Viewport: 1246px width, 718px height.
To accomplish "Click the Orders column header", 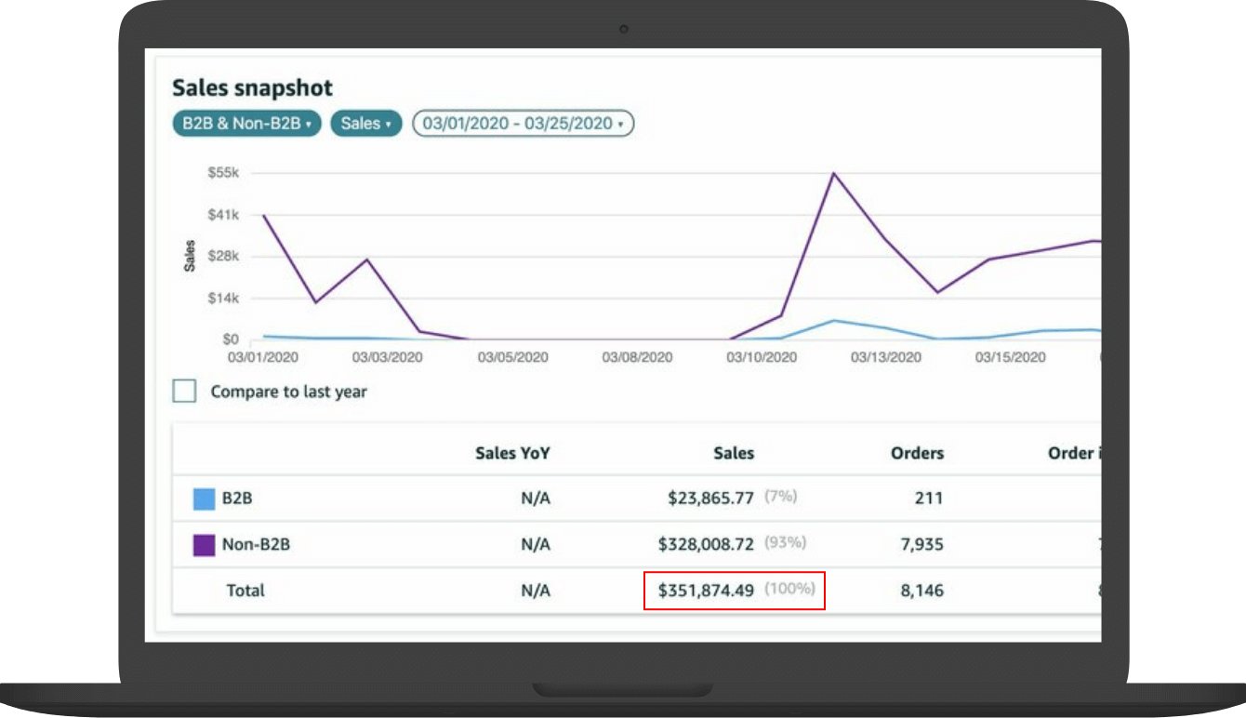I will [917, 454].
